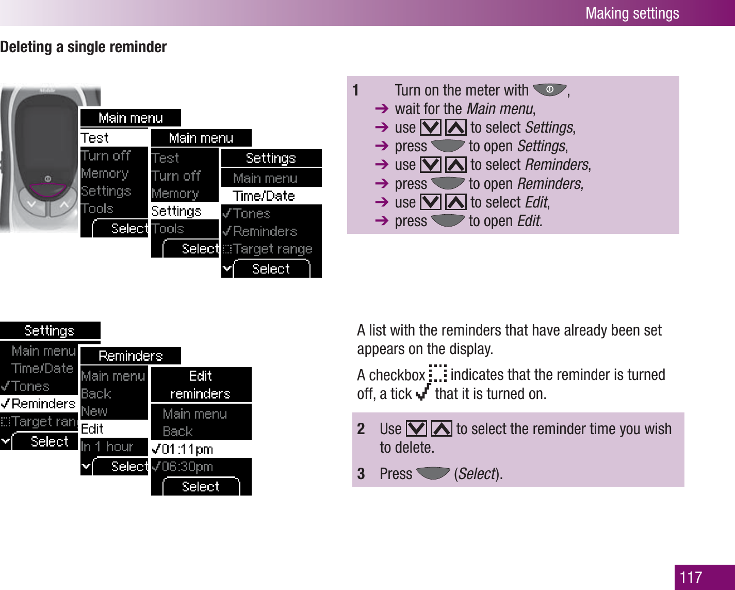Toggle the dotted checkbox beside 'Target range'
This screenshot has width=735, height=590.
(x=227, y=249)
